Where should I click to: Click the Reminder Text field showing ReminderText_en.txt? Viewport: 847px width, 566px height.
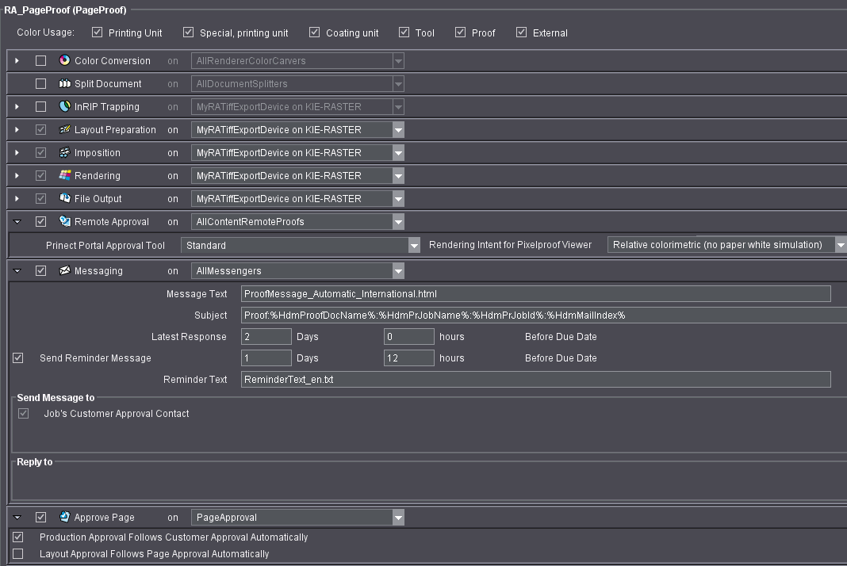click(x=535, y=379)
